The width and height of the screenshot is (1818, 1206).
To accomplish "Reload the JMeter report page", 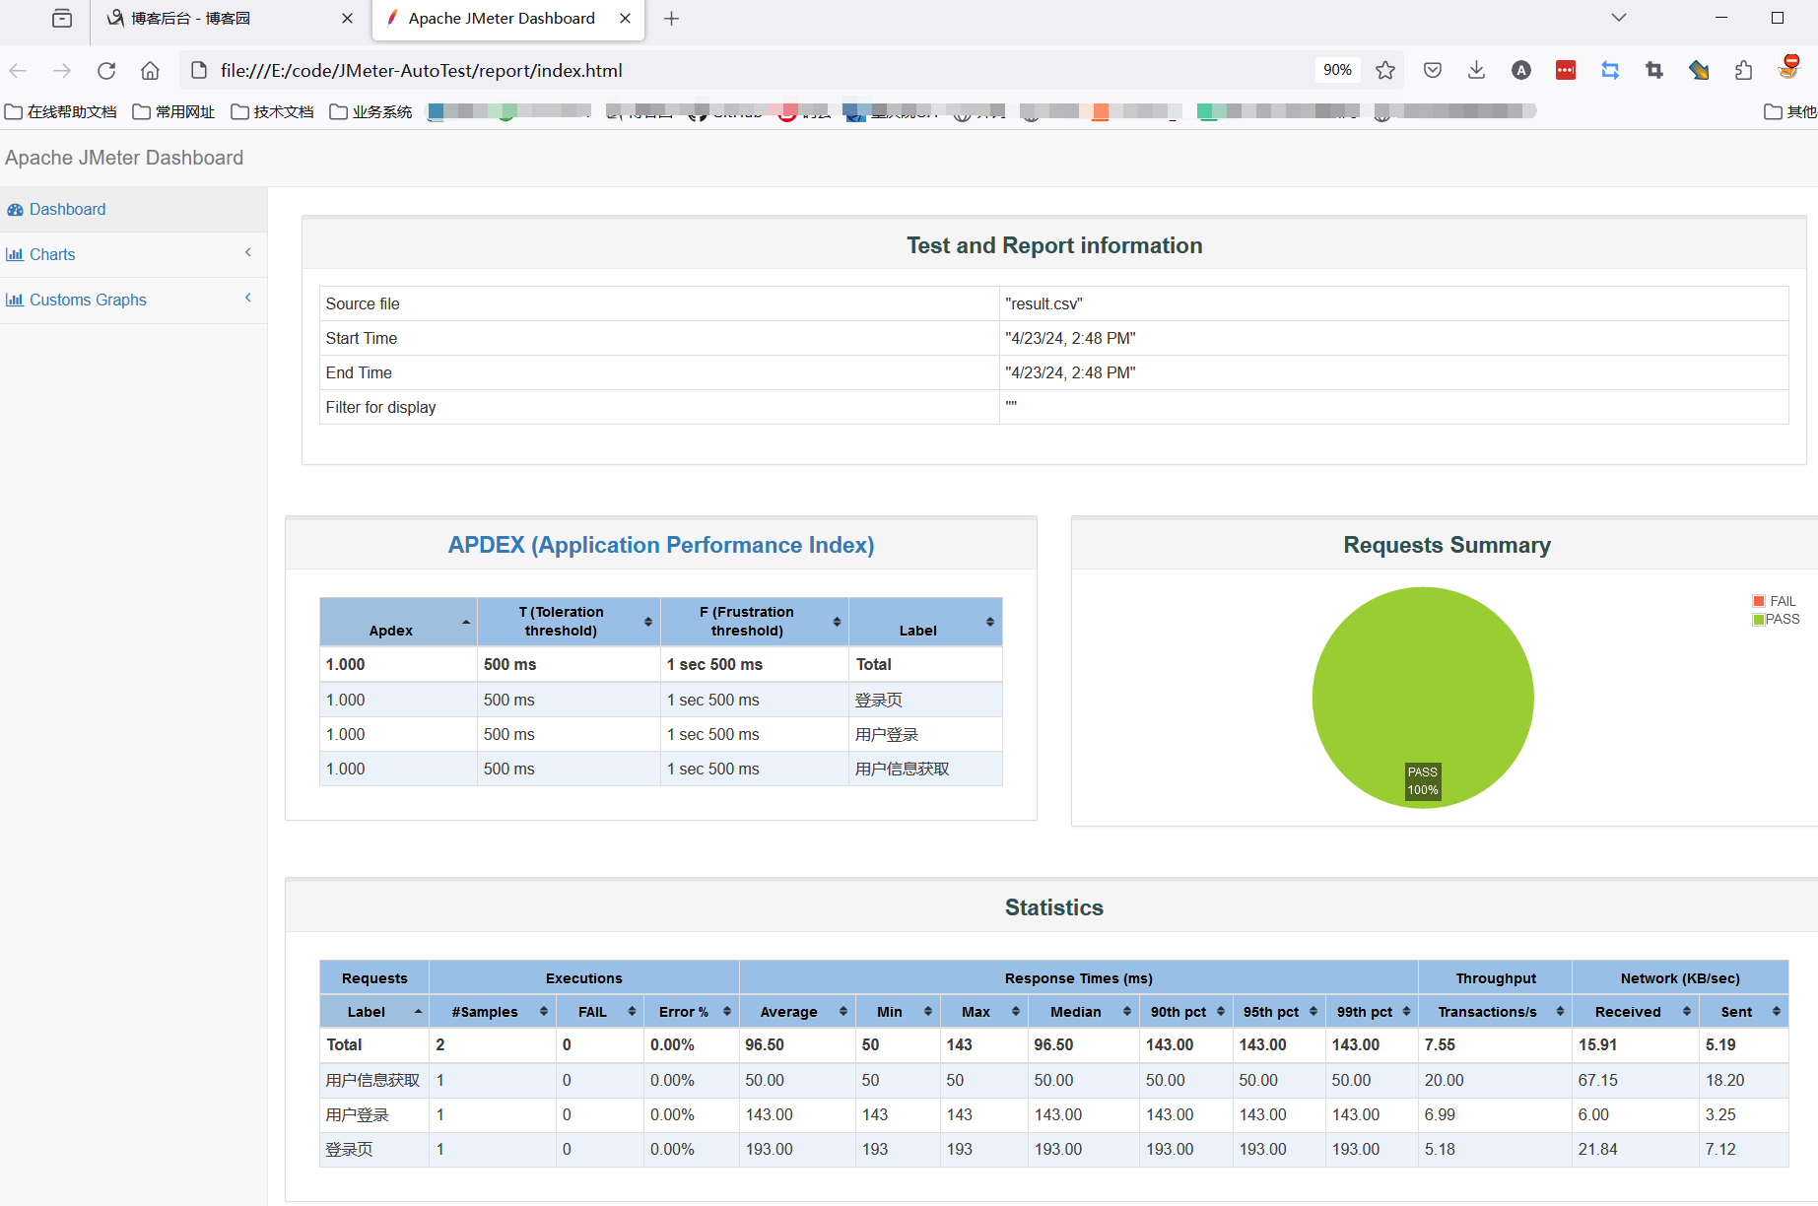I will tap(106, 70).
